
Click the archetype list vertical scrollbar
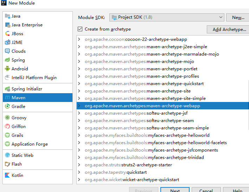click(248, 105)
